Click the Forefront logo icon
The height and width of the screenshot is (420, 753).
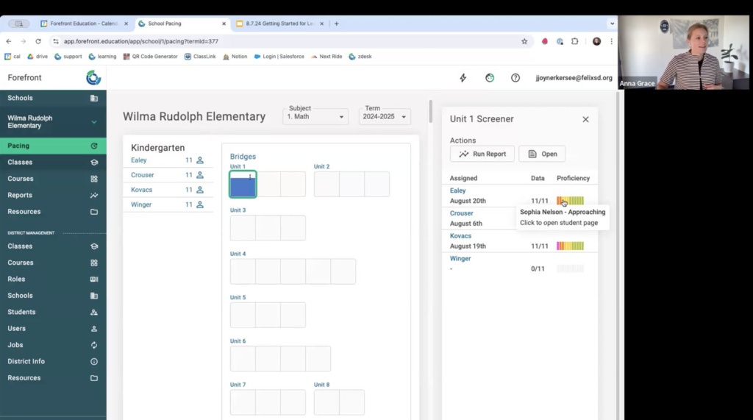coord(93,77)
